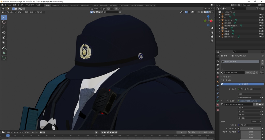Open the Christensen-Burley dropdown

[x=249, y=97]
